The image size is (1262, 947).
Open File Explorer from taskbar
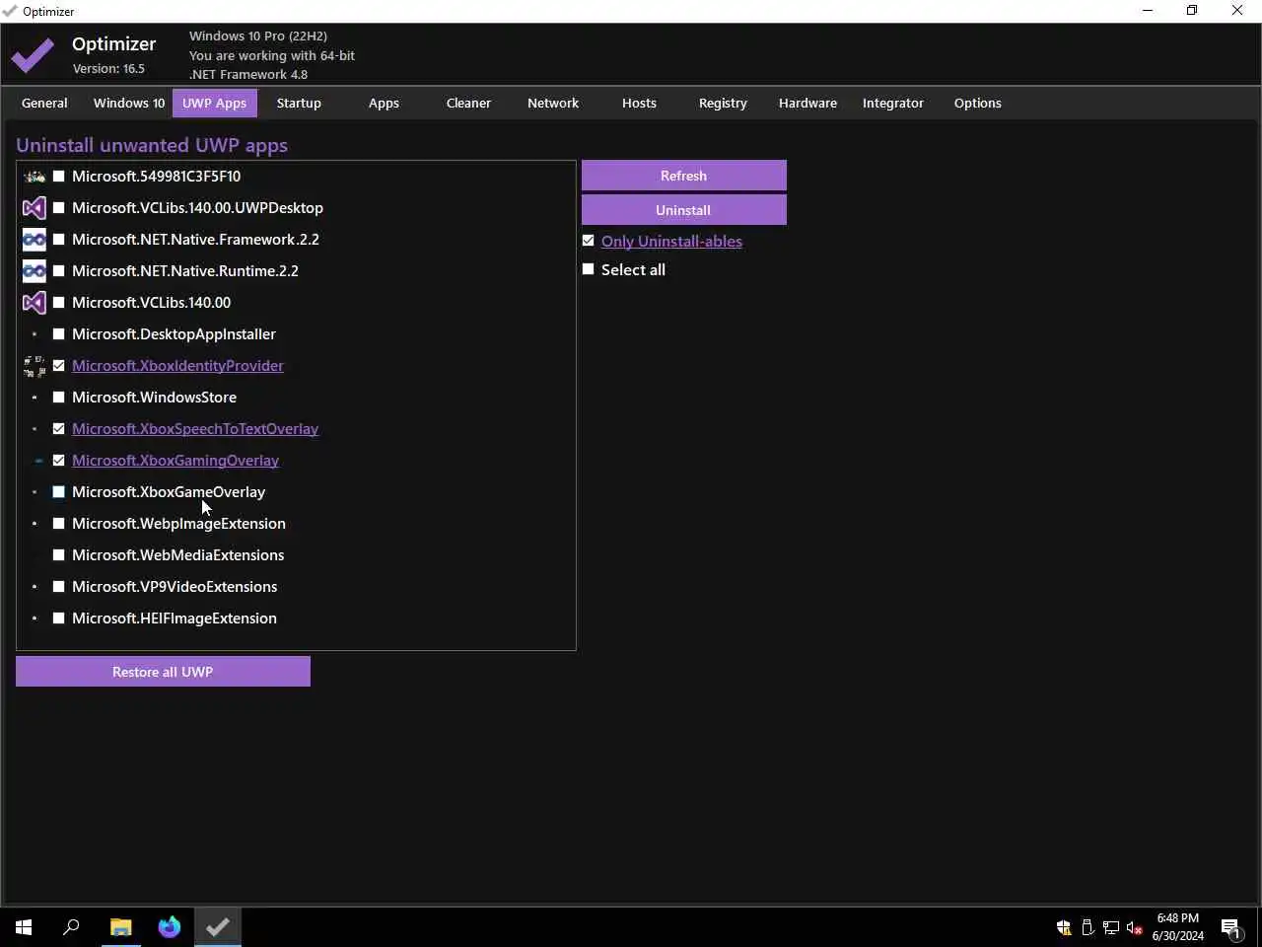click(120, 927)
